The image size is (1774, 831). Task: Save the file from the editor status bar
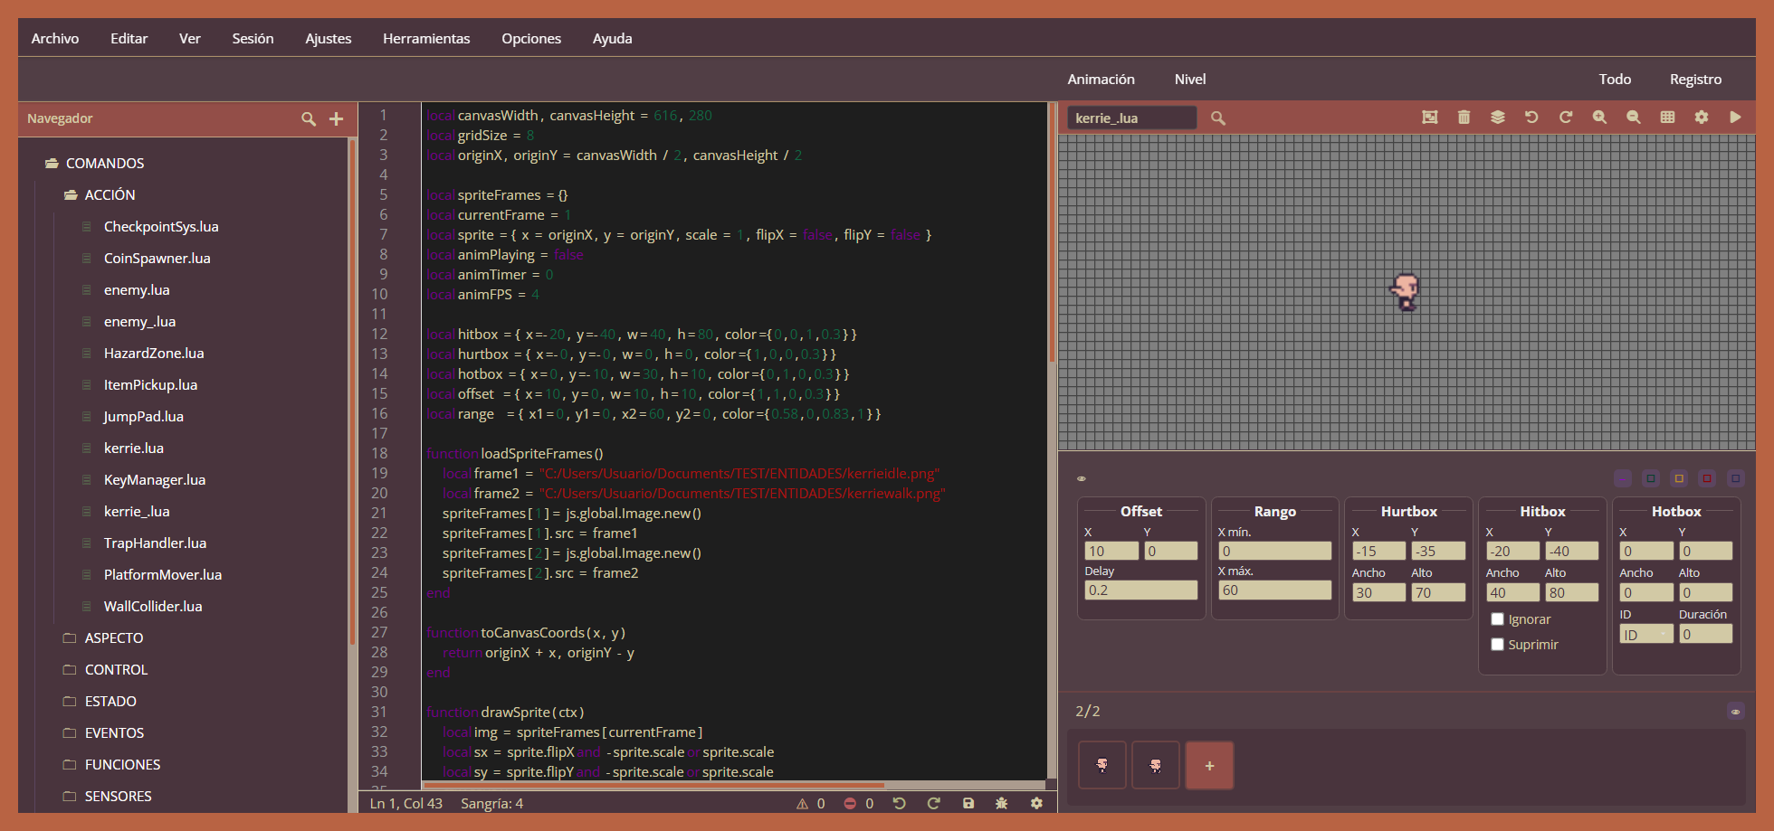tap(968, 803)
